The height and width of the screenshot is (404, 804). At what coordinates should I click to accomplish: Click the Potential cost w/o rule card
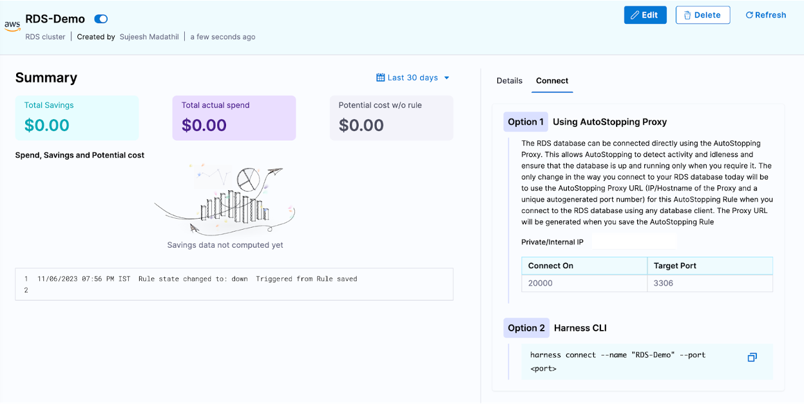391,118
